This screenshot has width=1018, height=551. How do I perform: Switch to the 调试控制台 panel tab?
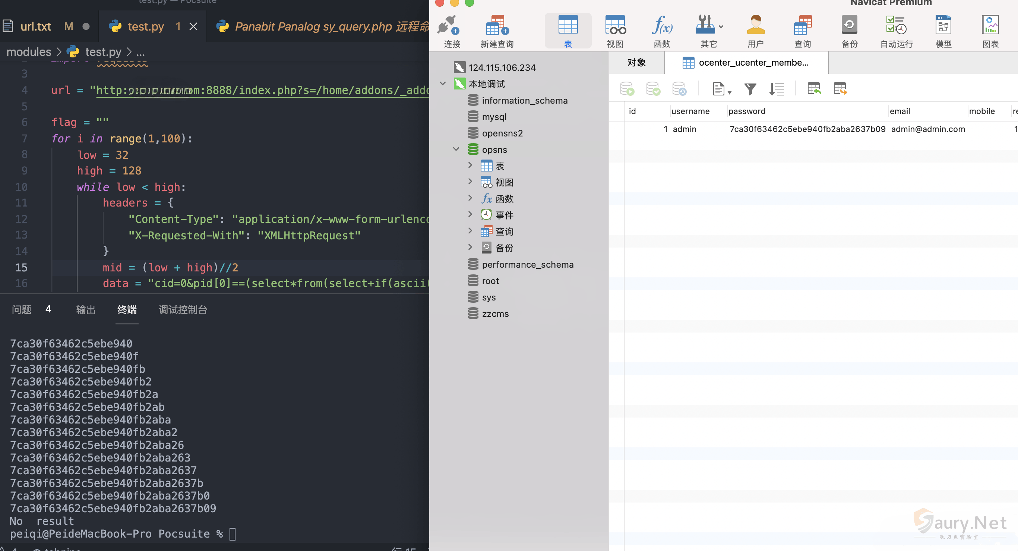183,309
